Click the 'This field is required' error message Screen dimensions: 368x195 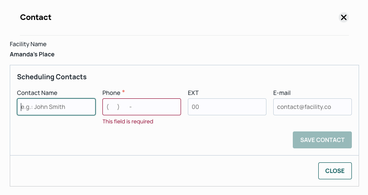(128, 121)
